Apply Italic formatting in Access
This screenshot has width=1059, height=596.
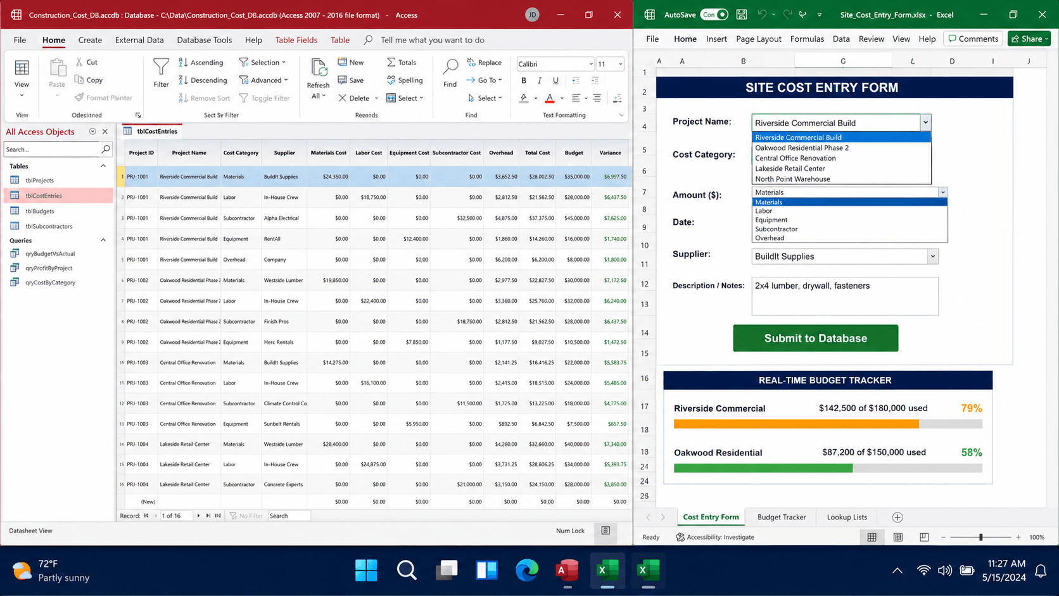[540, 80]
